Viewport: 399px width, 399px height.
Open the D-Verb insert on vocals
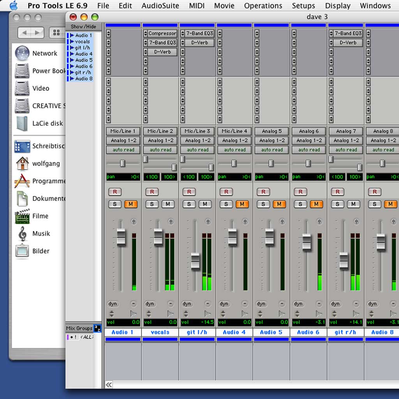pyautogui.click(x=162, y=52)
